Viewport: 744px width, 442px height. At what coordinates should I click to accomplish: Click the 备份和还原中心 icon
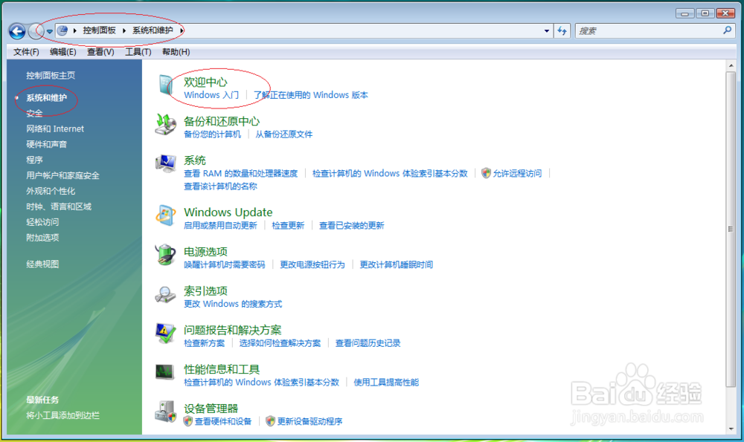tap(166, 125)
